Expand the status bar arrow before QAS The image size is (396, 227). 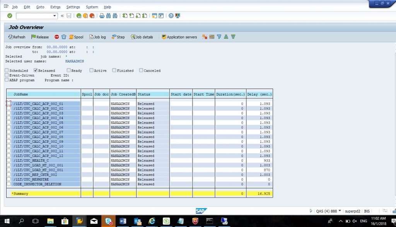pyautogui.click(x=311, y=211)
